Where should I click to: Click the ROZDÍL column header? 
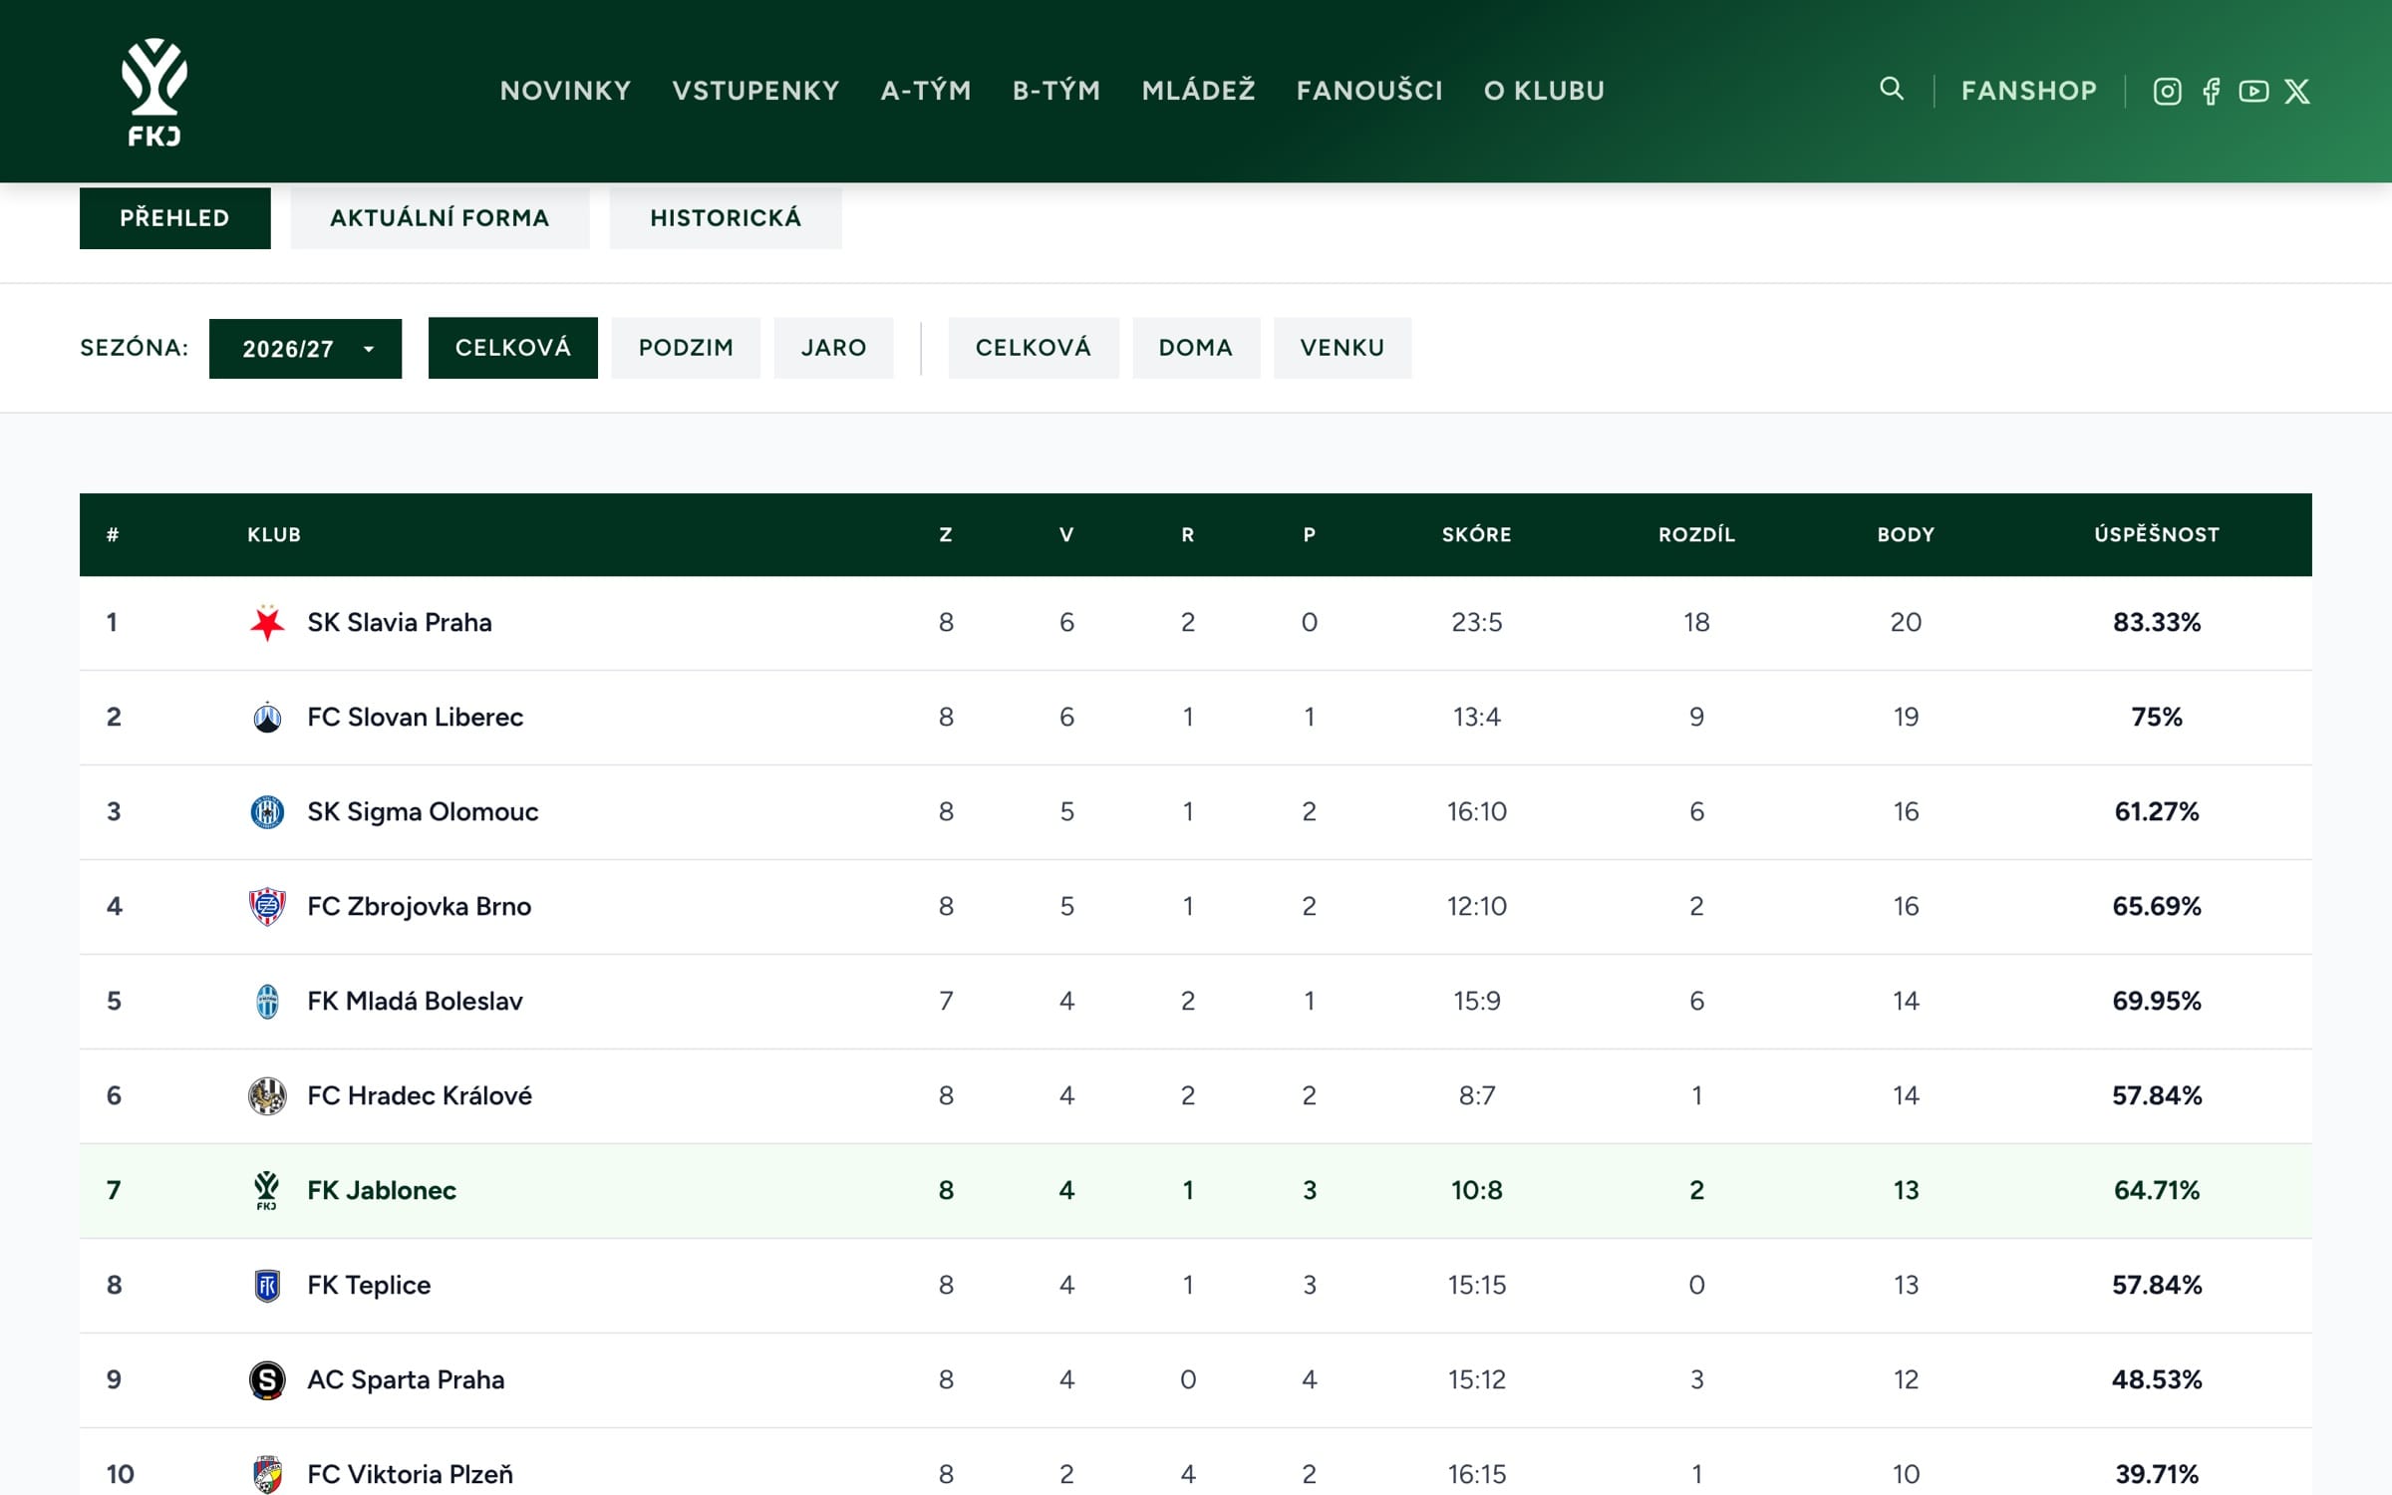pyautogui.click(x=1697, y=535)
